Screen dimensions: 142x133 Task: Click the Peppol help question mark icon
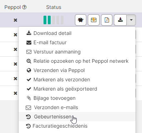[x=24, y=7]
